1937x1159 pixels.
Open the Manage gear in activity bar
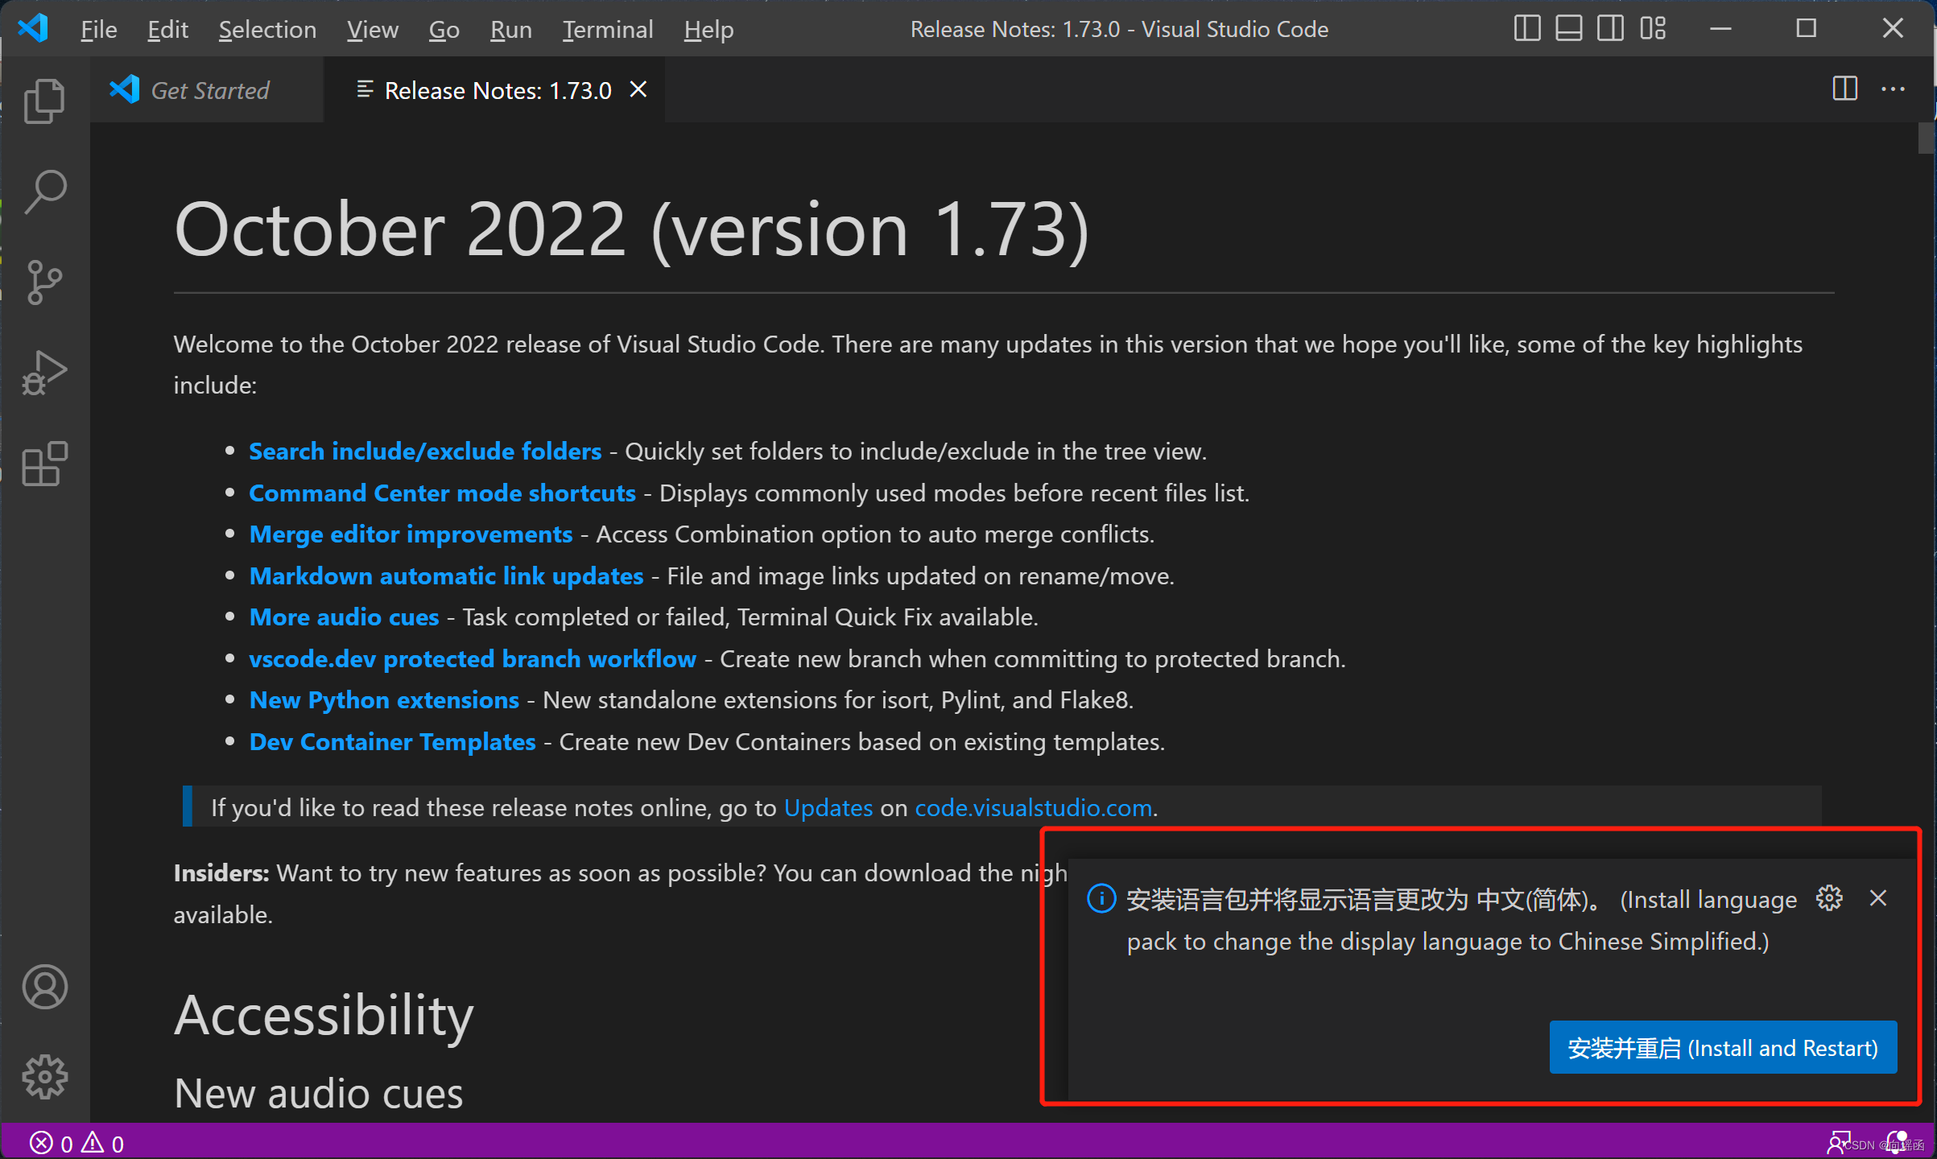pos(44,1077)
